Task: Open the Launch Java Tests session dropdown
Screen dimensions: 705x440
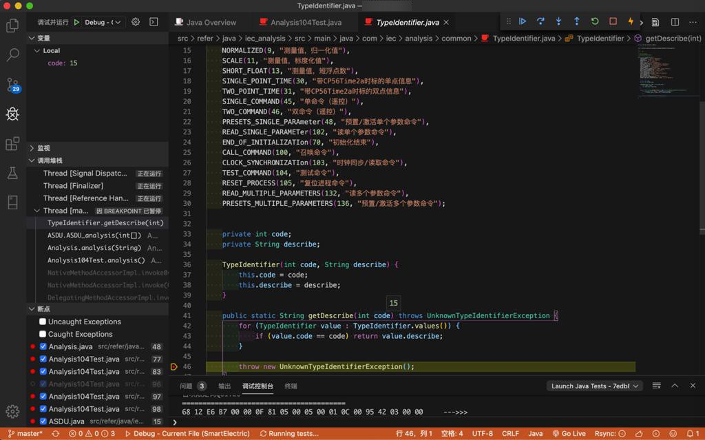Action: click(x=595, y=386)
